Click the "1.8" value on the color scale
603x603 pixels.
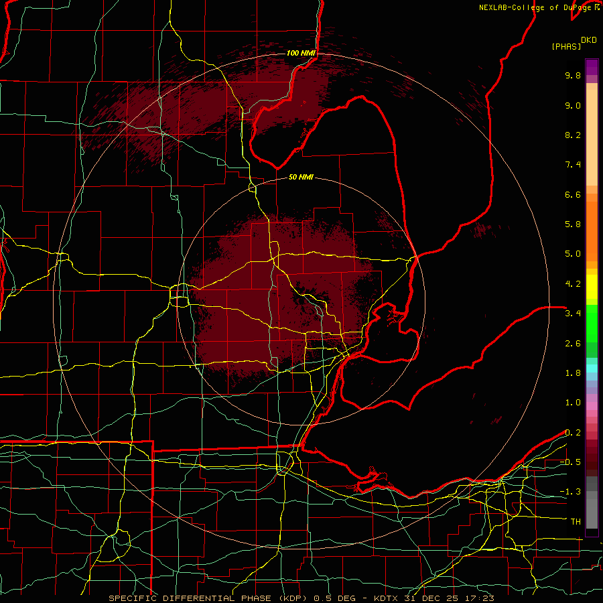(x=573, y=373)
